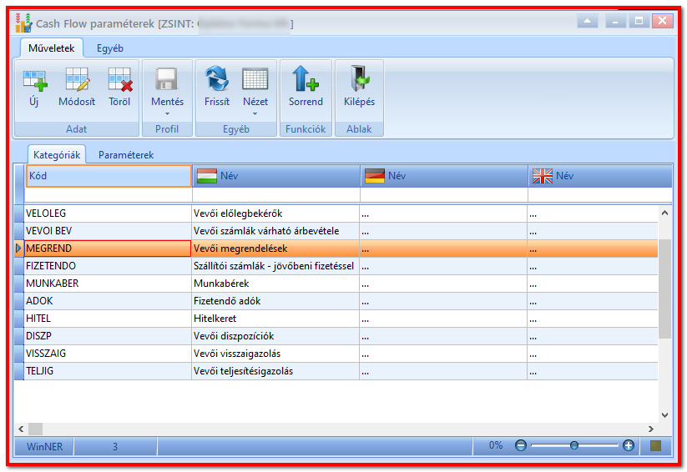The width and height of the screenshot is (687, 472).
Task: Collapse the ribbon with the up arrow
Action: coord(587,21)
